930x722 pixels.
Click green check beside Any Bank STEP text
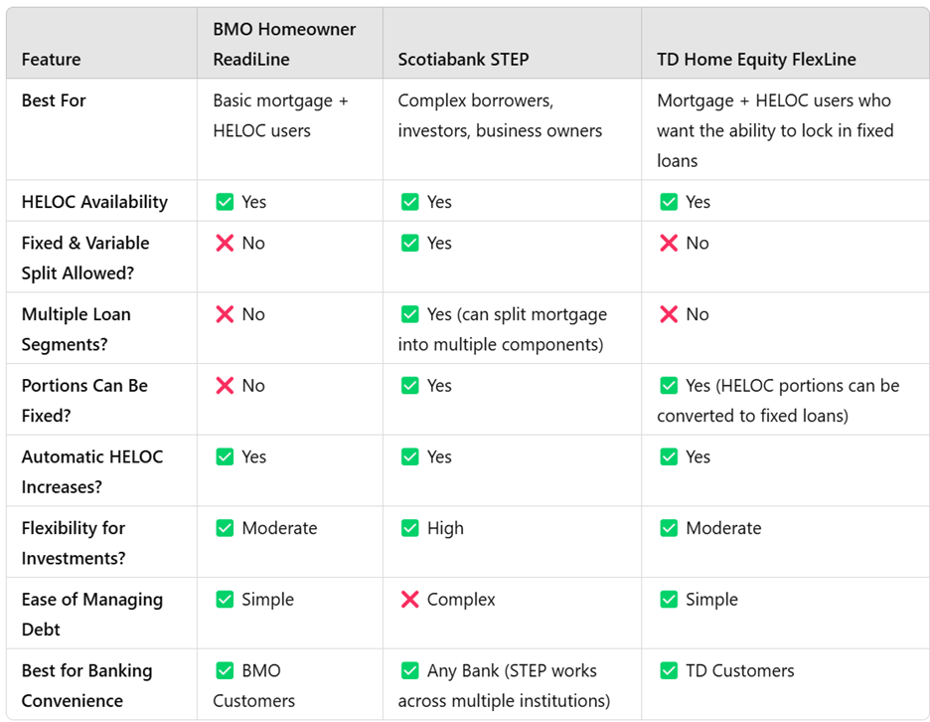[409, 670]
